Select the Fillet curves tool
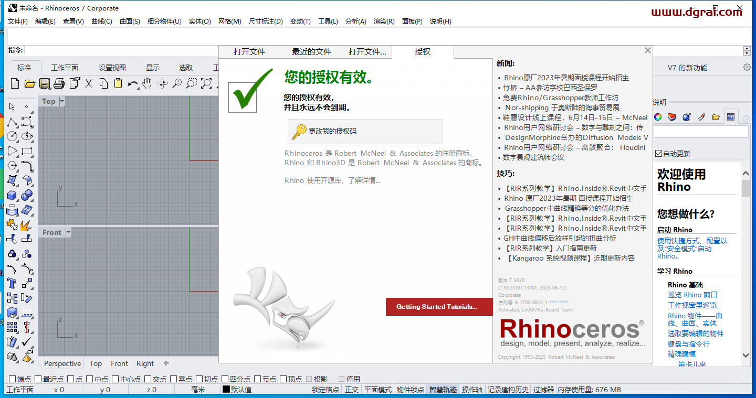 [27, 166]
